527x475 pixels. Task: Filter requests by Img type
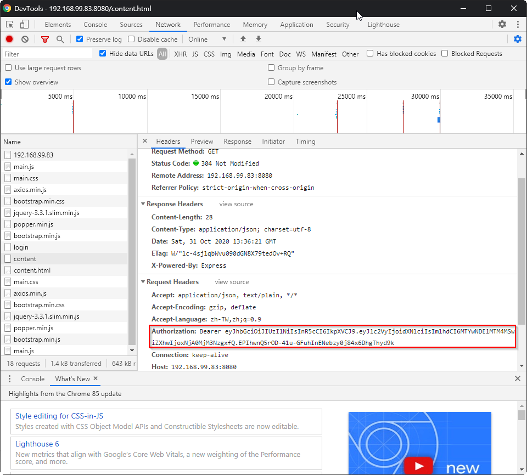coord(226,54)
